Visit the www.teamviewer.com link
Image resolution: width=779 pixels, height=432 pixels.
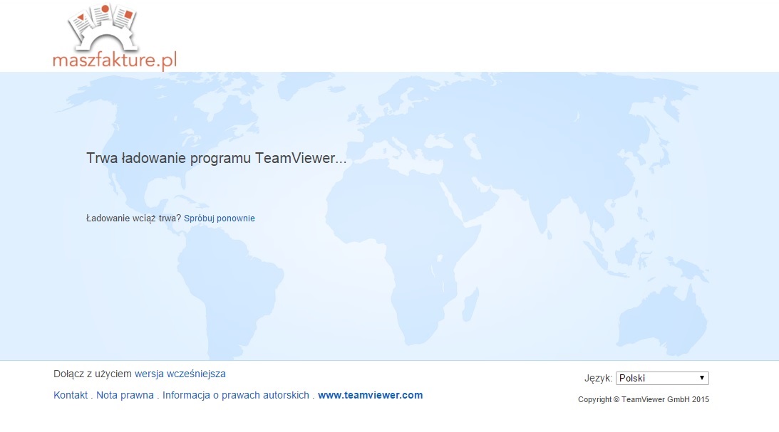[x=370, y=395]
